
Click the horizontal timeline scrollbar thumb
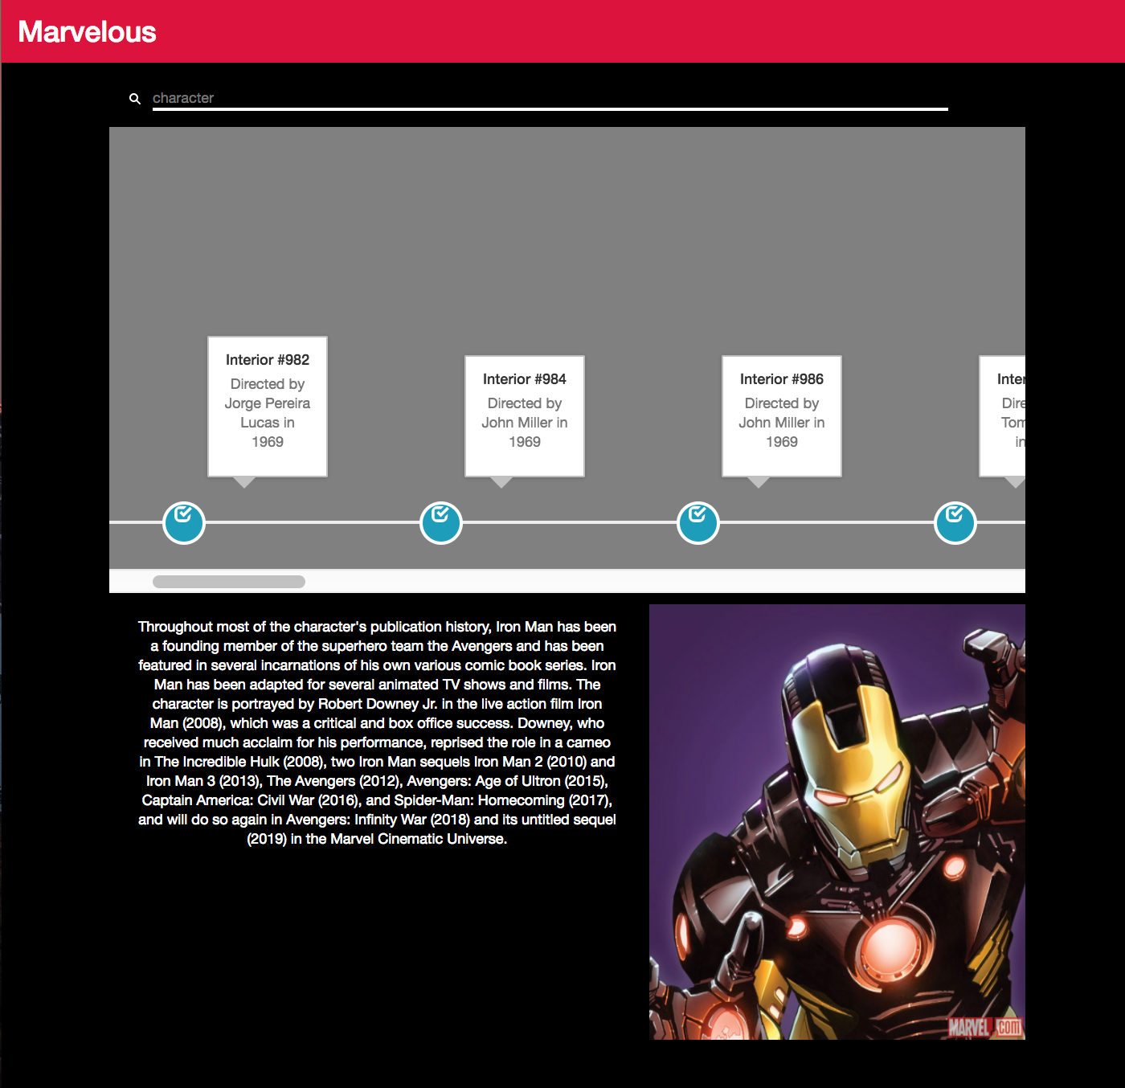click(x=229, y=582)
